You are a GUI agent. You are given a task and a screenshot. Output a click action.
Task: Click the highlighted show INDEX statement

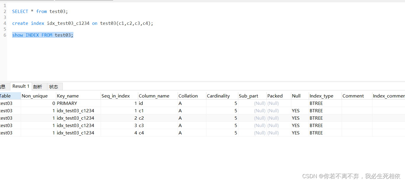(43, 35)
